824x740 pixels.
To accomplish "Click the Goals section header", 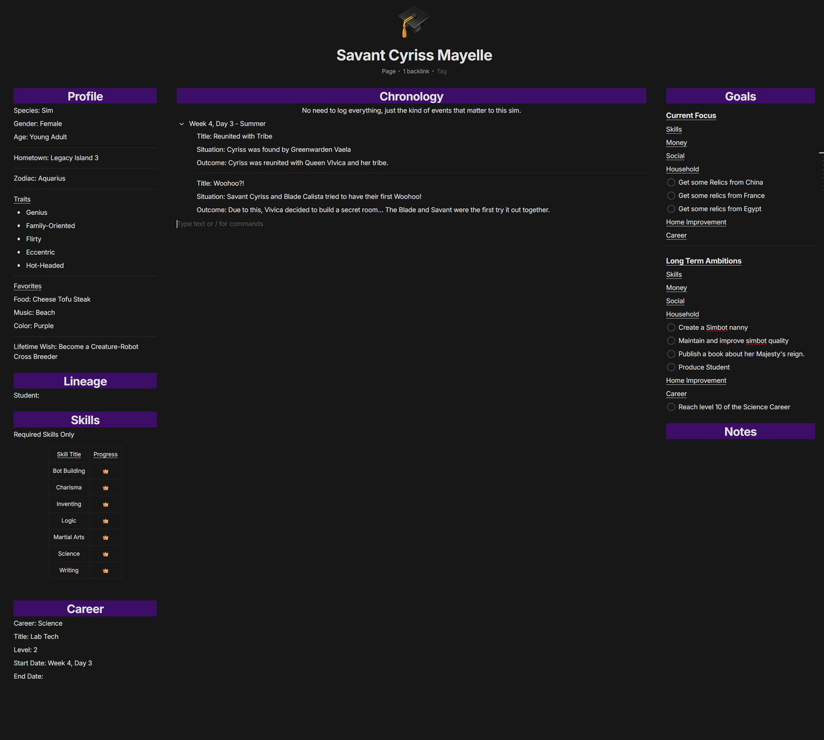I will tap(740, 96).
